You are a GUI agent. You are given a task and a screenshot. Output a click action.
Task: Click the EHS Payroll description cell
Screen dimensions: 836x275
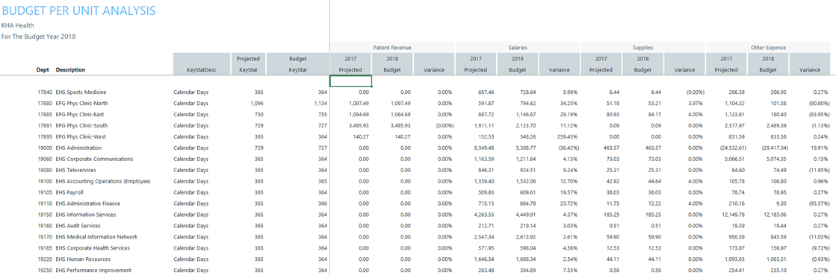pyautogui.click(x=69, y=192)
